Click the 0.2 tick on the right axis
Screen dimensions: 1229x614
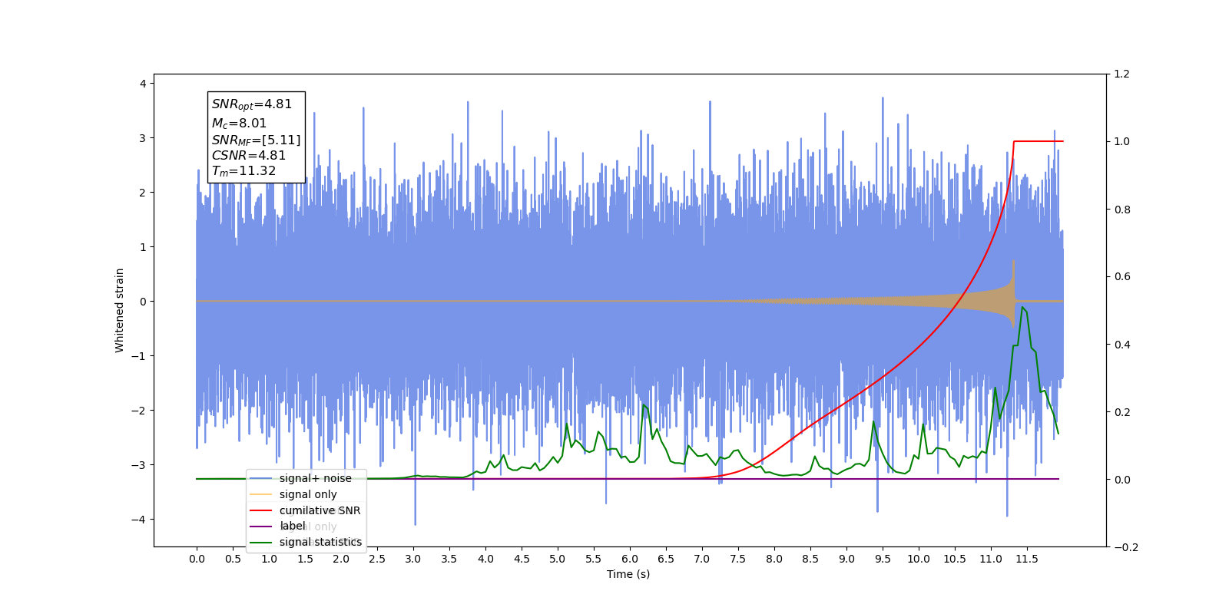[x=1122, y=412]
